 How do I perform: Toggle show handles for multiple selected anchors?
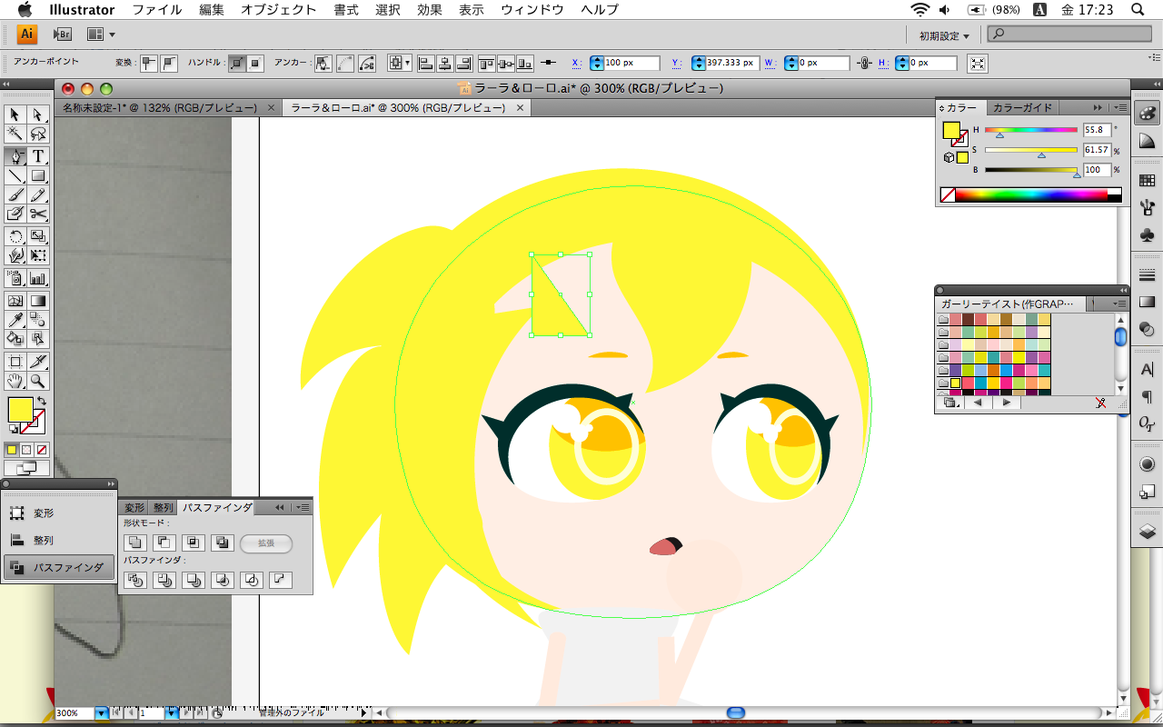pyautogui.click(x=237, y=64)
